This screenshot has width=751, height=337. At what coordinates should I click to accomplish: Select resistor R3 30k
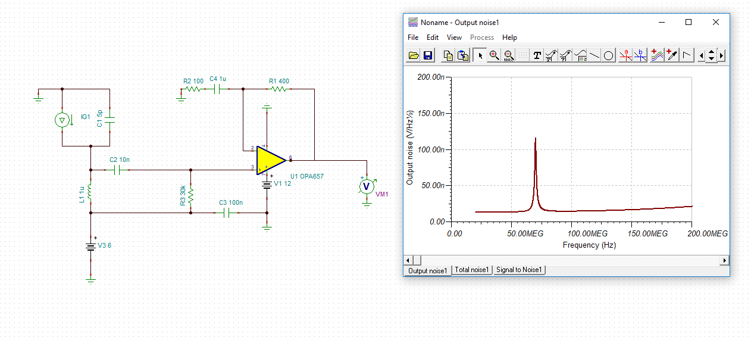point(190,196)
